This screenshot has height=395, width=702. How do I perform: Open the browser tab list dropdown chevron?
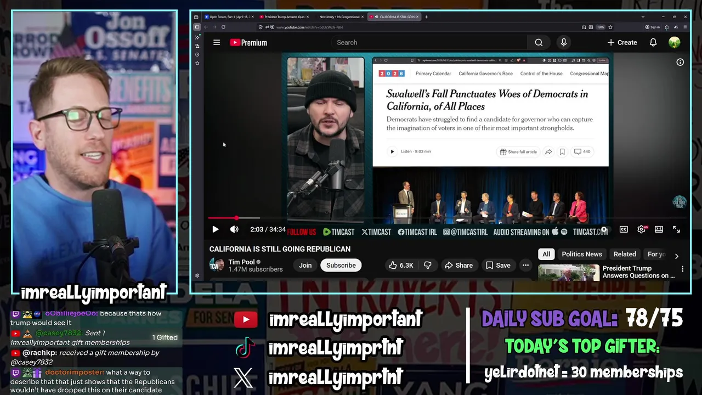point(643,16)
